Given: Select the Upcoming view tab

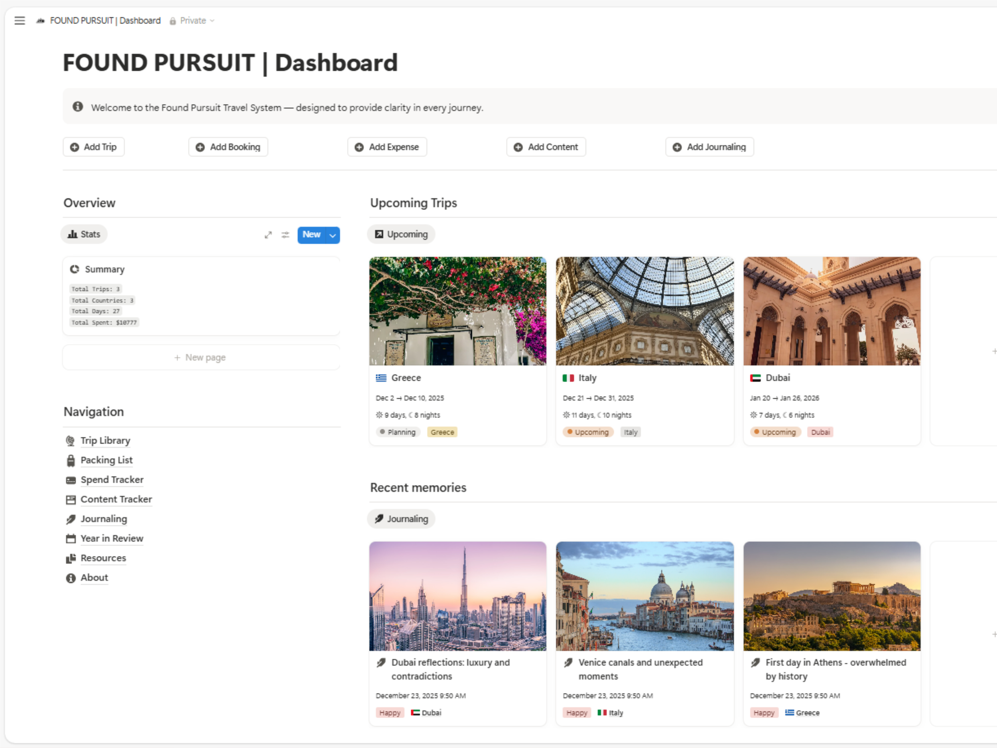Looking at the screenshot, I should tap(401, 235).
